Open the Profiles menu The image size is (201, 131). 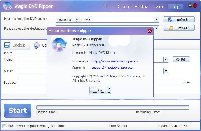141,6
